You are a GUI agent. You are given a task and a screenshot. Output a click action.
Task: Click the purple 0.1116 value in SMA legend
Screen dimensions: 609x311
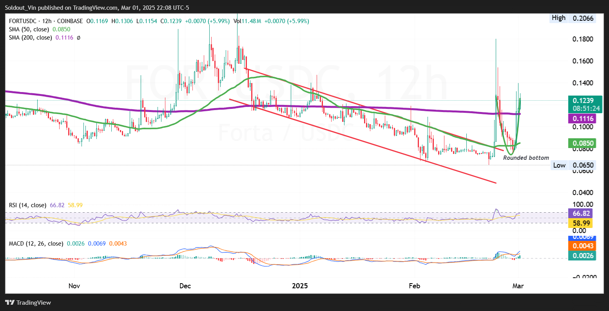click(65, 38)
